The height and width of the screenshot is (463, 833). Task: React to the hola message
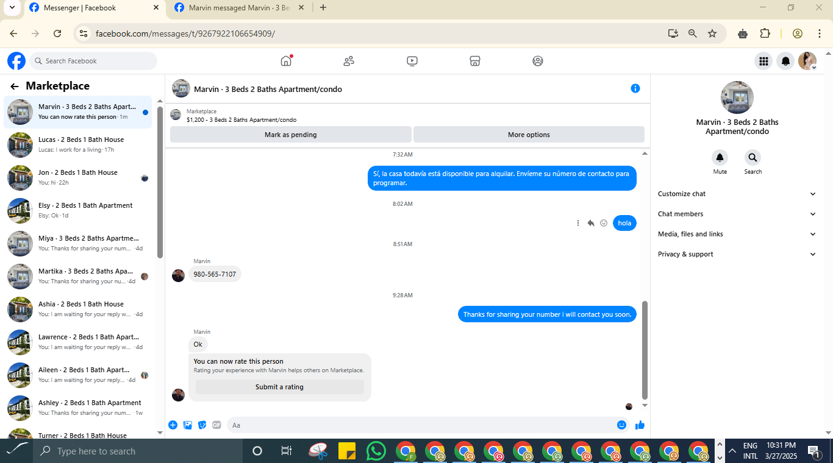[x=604, y=223]
